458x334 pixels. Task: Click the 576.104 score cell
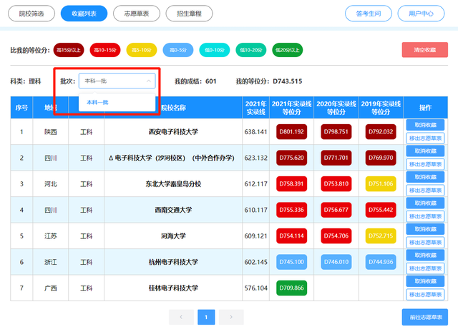tap(256, 288)
